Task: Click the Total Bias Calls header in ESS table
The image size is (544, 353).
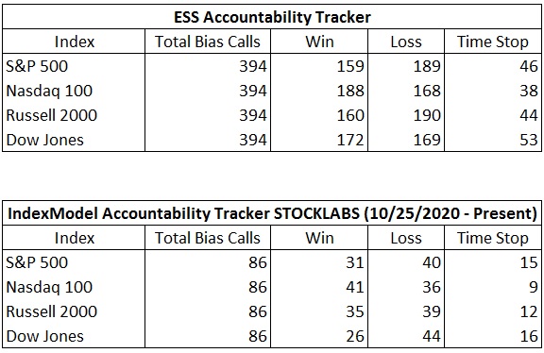Action: pyautogui.click(x=208, y=42)
